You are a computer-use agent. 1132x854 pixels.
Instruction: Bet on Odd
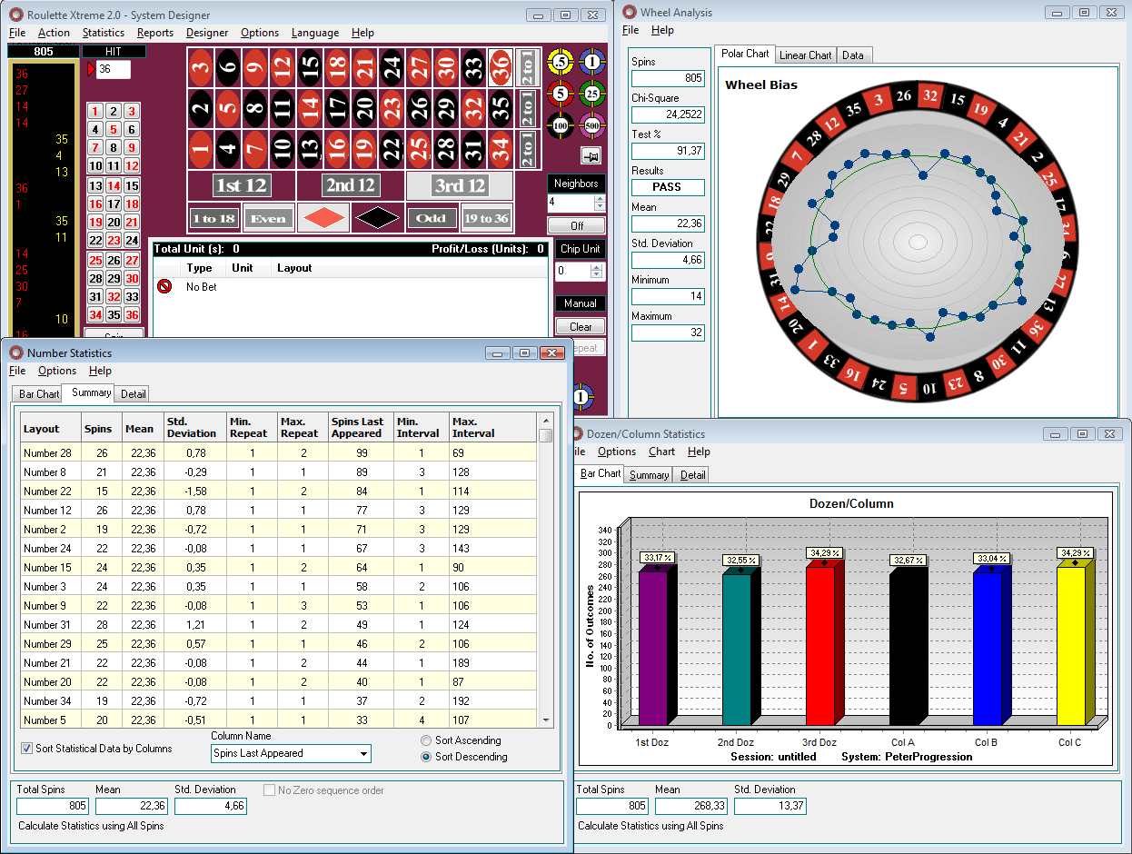[432, 218]
